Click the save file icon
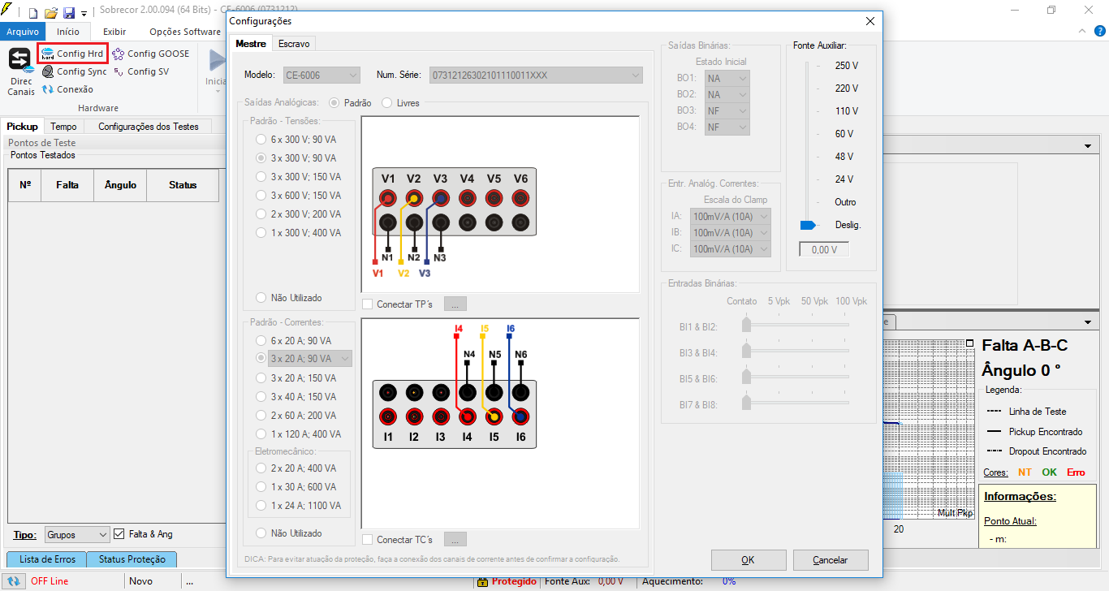This screenshot has width=1109, height=591. (x=69, y=13)
